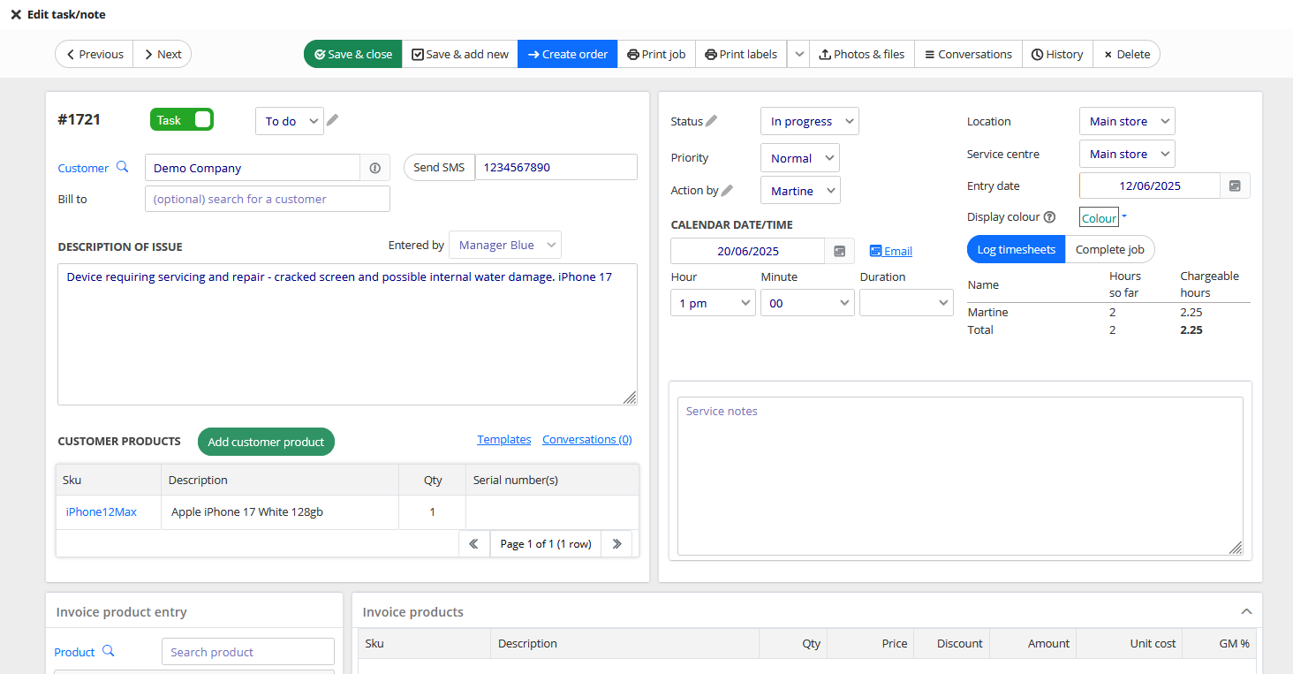This screenshot has width=1293, height=674.
Task: Click Save & close button
Action: [x=353, y=54]
